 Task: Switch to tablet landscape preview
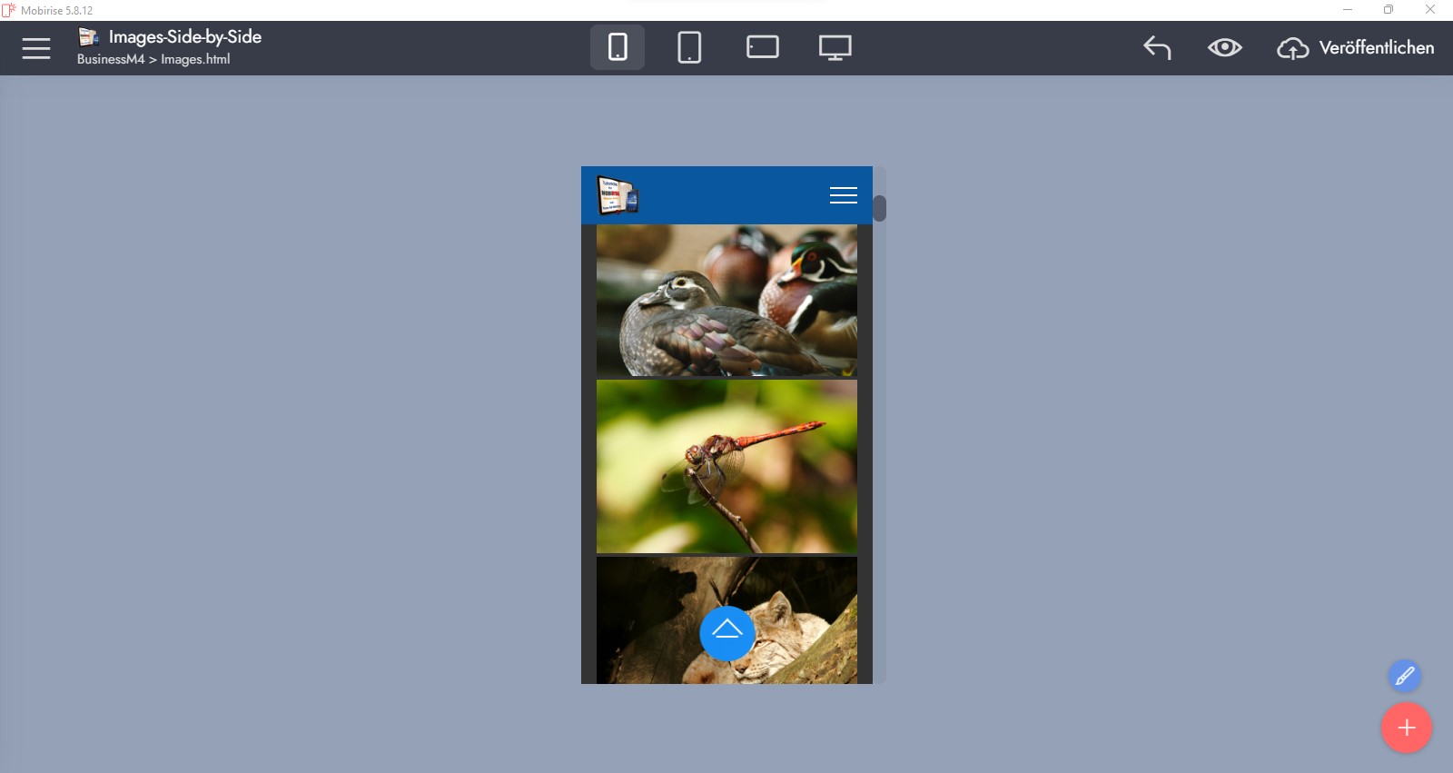[763, 47]
